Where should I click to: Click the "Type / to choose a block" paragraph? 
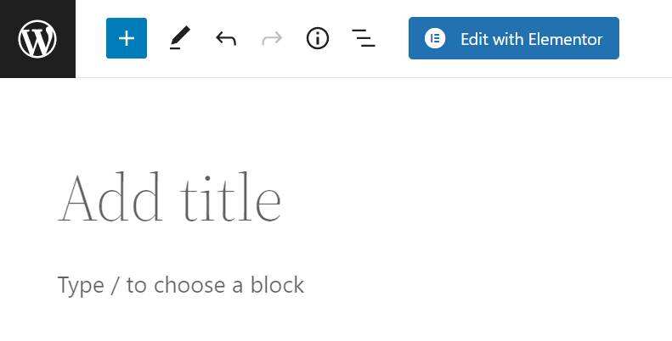[x=181, y=285]
